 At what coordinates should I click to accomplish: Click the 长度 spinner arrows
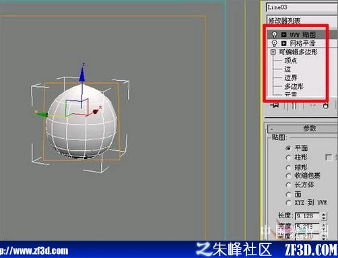[x=323, y=216]
